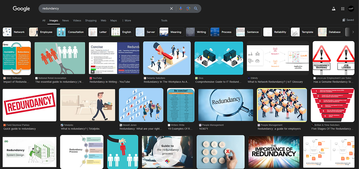Viewport: 359px width, 169px height.
Task: Open the Tools filter options
Action: click(x=164, y=21)
